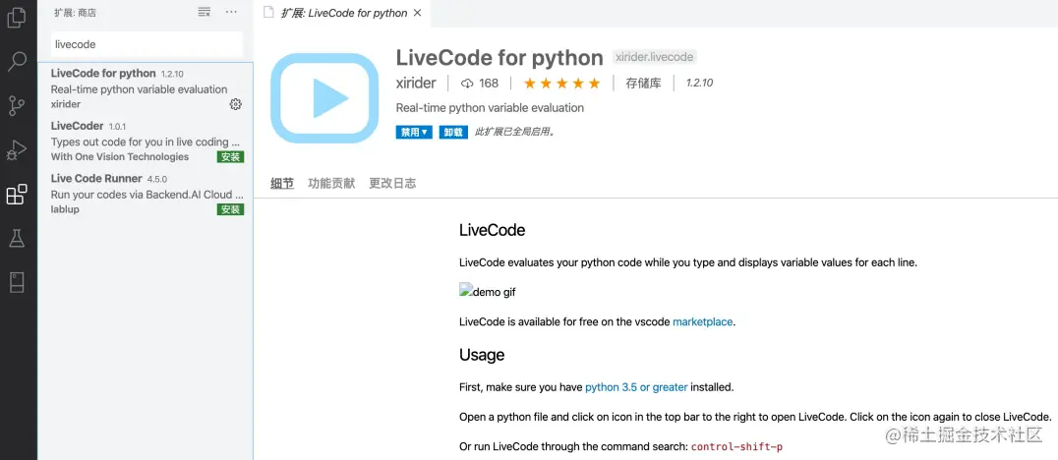This screenshot has height=460, width=1058.
Task: Click the 卸载 uninstall button
Action: [x=453, y=132]
